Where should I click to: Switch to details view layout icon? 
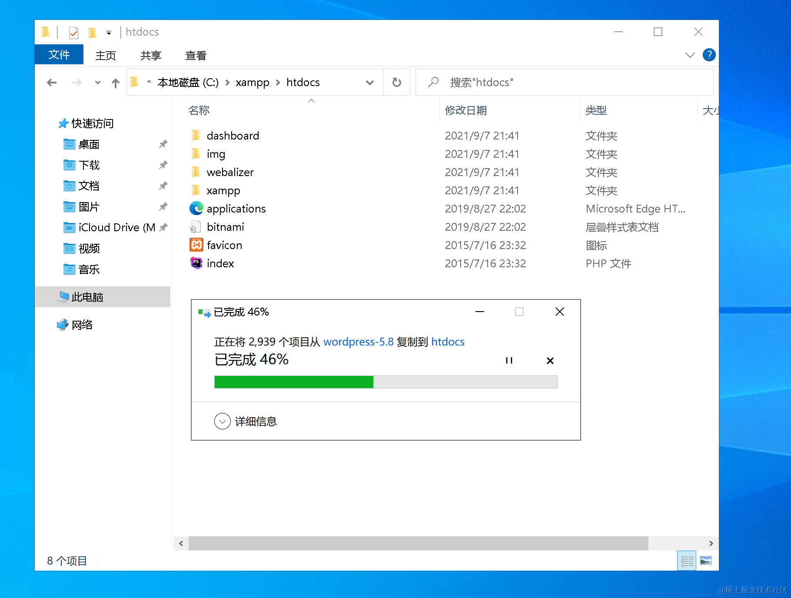coord(687,561)
